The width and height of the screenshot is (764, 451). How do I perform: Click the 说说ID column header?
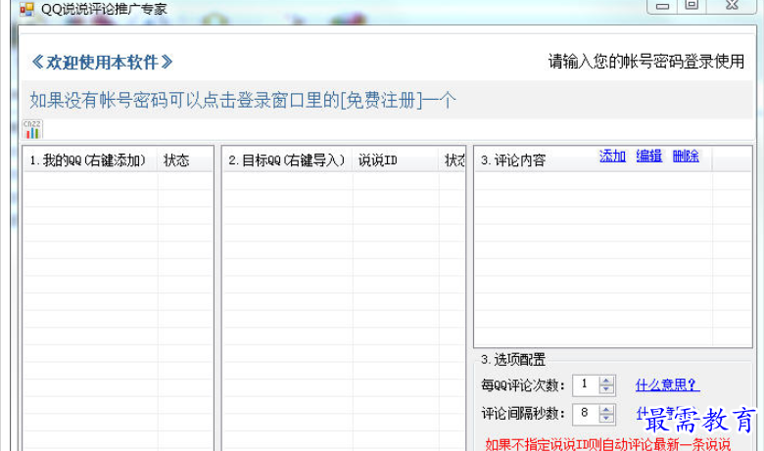[x=395, y=160]
